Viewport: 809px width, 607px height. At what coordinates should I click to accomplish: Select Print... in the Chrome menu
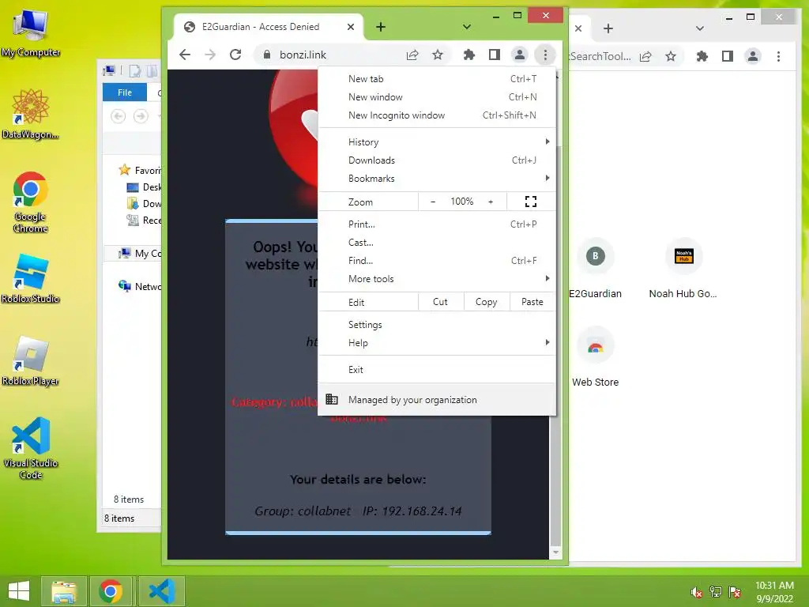[x=437, y=224]
